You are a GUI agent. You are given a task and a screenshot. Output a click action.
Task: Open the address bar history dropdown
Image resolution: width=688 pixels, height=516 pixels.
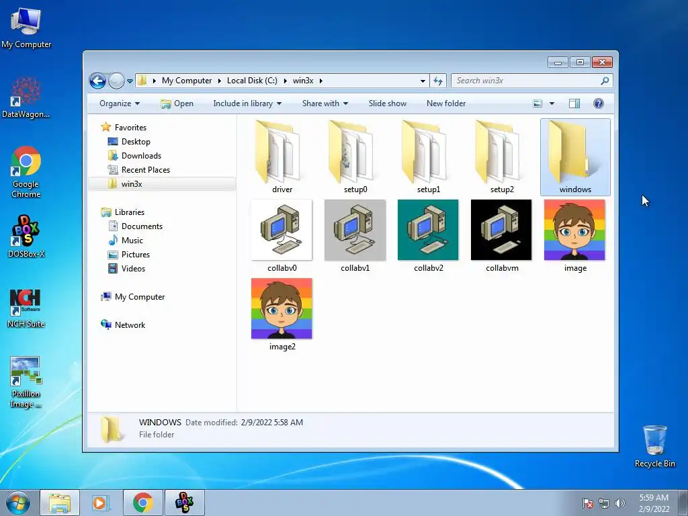tap(423, 81)
